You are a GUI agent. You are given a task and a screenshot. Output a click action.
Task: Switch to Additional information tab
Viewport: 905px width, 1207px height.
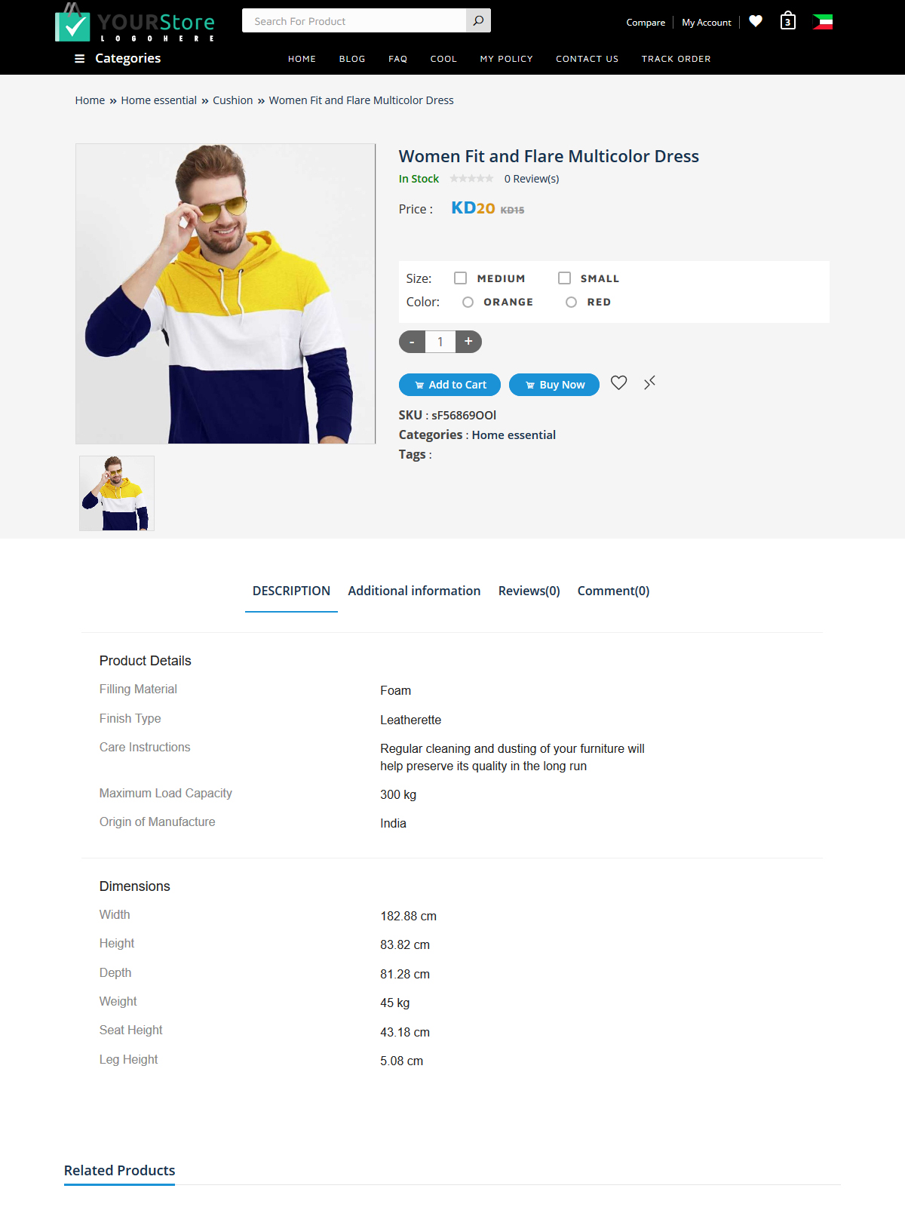point(414,591)
